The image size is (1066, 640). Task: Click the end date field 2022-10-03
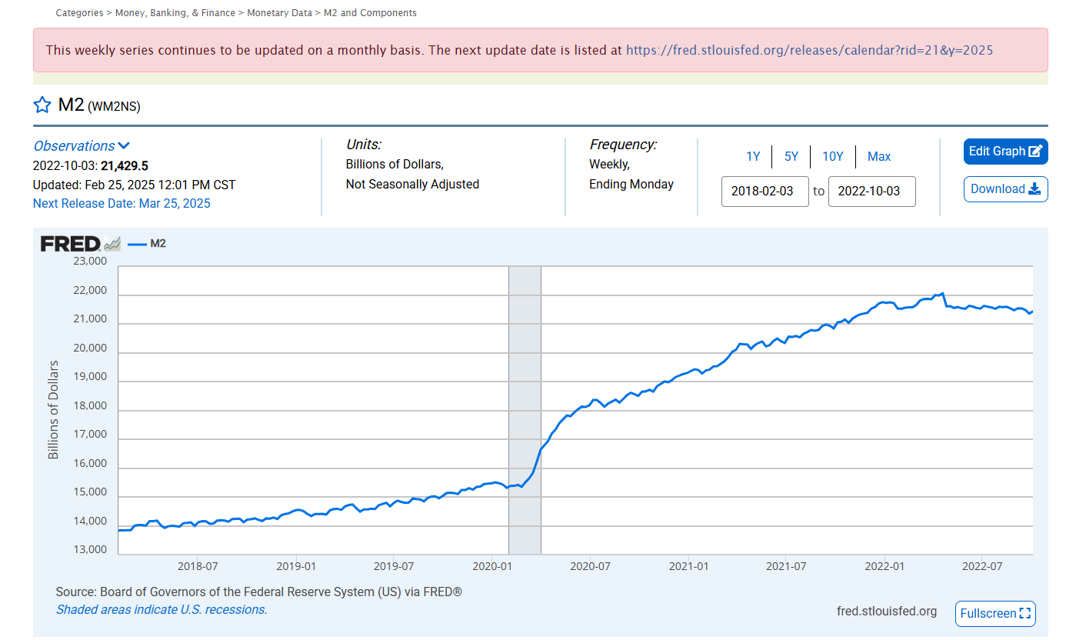(x=872, y=192)
